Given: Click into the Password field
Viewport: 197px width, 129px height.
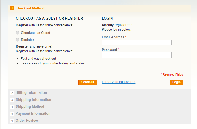Looking at the screenshot, I should 136,55.
